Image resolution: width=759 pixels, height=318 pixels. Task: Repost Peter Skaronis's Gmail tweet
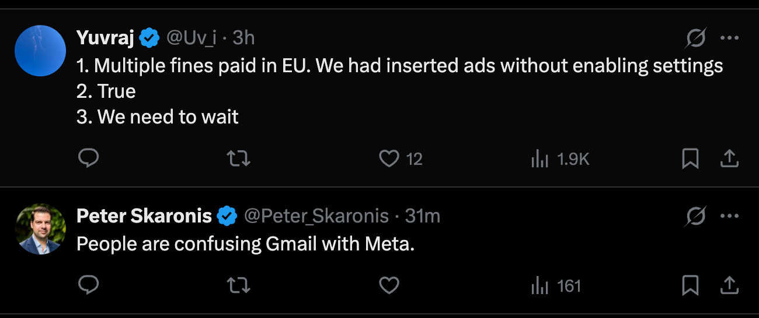238,285
